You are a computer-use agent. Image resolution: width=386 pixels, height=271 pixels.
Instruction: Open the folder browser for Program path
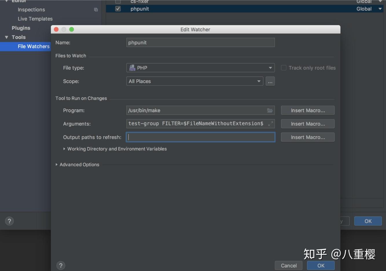click(270, 110)
